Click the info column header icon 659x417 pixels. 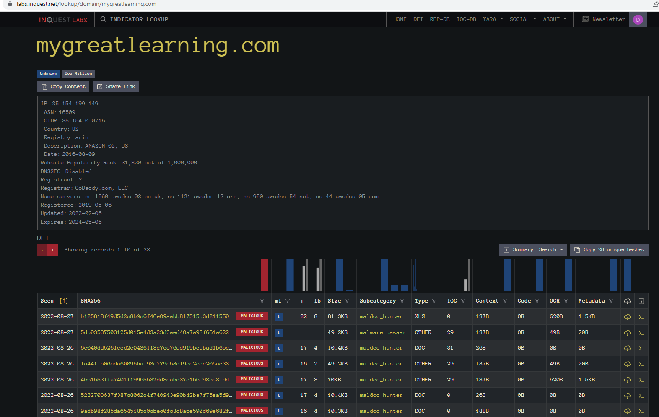[641, 301]
